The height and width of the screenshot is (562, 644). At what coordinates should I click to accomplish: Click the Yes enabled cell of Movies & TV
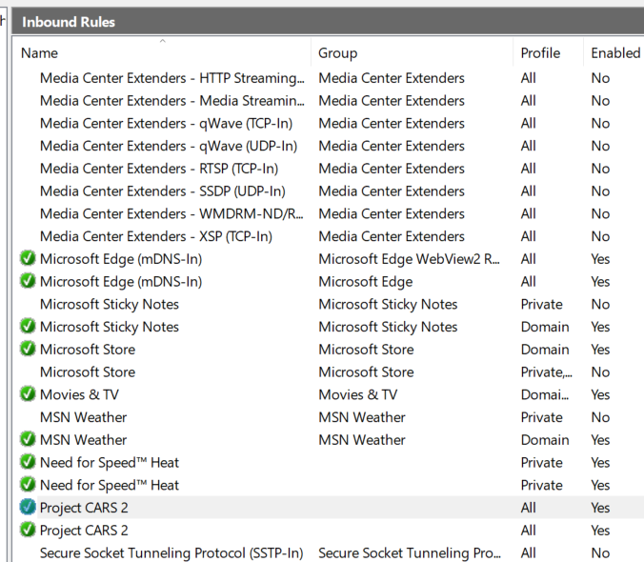pos(600,394)
